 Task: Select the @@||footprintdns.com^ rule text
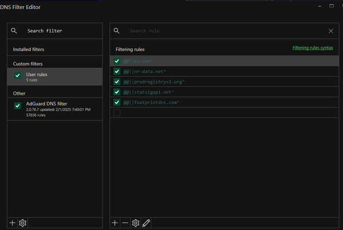coord(151,102)
